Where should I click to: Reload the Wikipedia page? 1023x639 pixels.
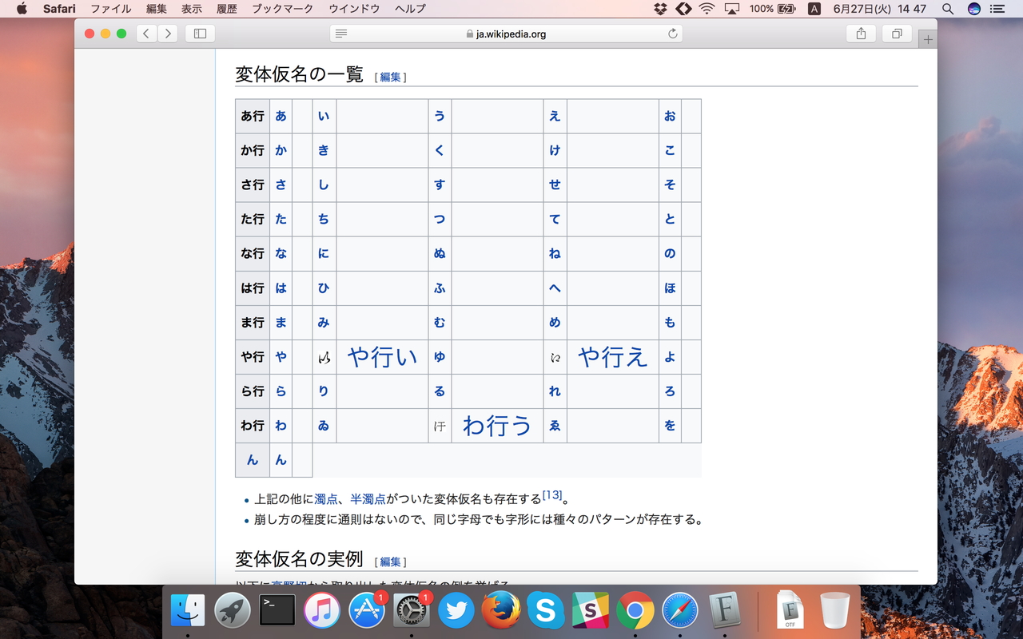click(672, 34)
